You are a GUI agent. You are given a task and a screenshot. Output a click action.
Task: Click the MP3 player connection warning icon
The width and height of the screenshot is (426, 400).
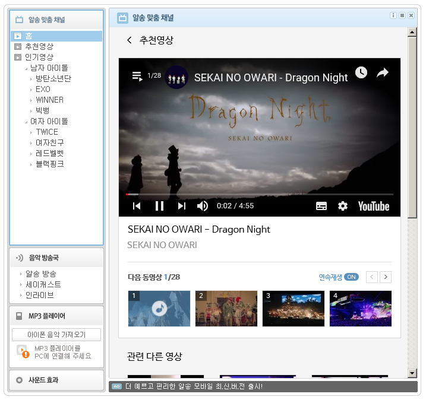pos(23,352)
